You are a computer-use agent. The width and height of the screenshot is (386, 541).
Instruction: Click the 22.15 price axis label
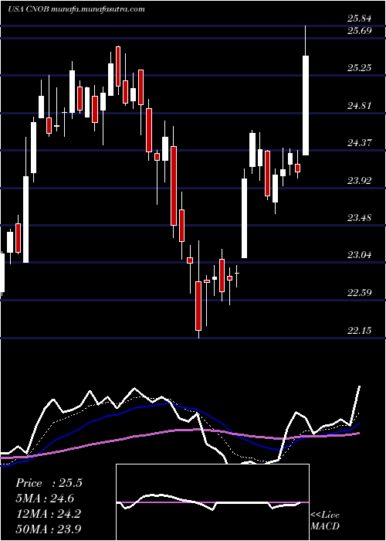tap(359, 332)
